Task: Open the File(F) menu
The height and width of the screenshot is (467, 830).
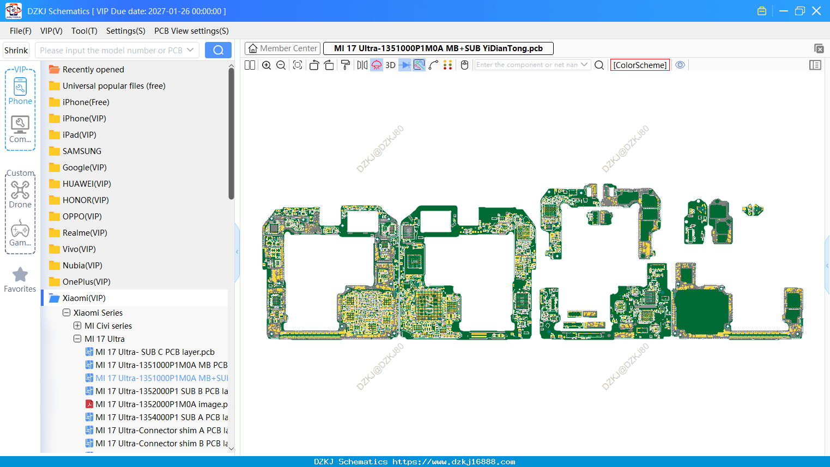Action: 21,31
